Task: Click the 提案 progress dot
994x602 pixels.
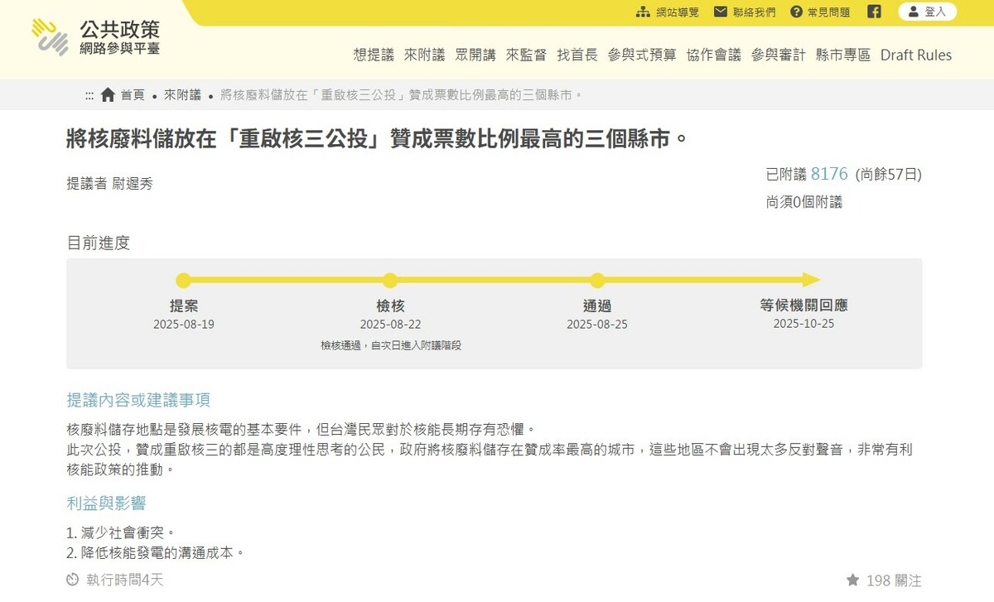Action: [x=183, y=280]
